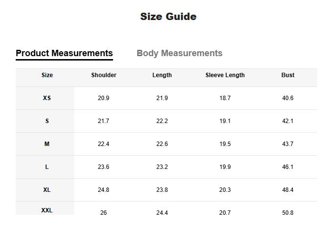Select the XXL size row label
This screenshot has height=228, width=324.
pyautogui.click(x=47, y=210)
